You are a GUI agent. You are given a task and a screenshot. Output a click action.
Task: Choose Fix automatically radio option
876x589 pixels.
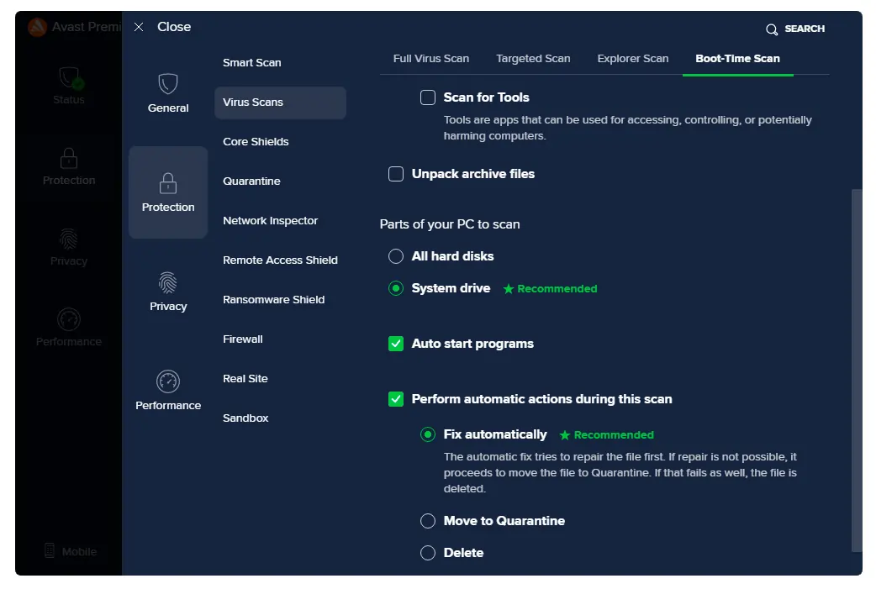click(428, 434)
